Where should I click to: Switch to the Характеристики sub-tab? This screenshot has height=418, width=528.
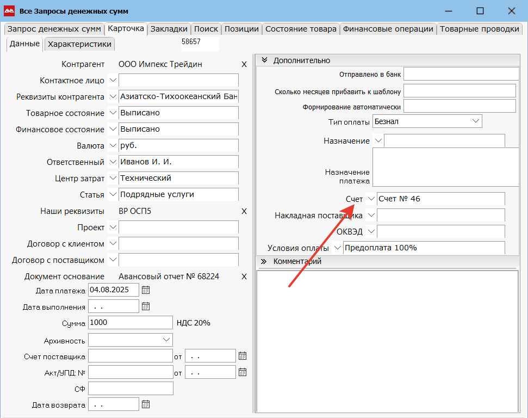79,44
